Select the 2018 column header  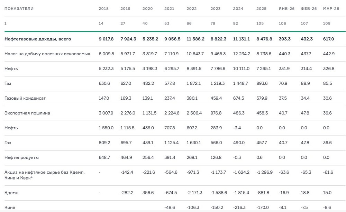pyautogui.click(x=103, y=9)
